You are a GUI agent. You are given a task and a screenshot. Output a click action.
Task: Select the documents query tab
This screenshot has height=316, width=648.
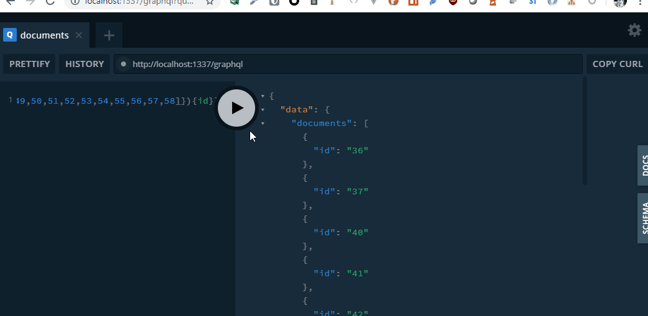(x=45, y=35)
